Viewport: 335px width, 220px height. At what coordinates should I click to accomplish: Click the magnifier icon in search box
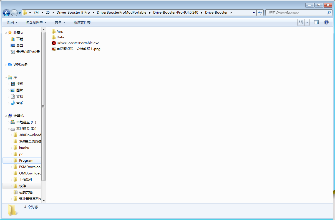pyautogui.click(x=329, y=12)
